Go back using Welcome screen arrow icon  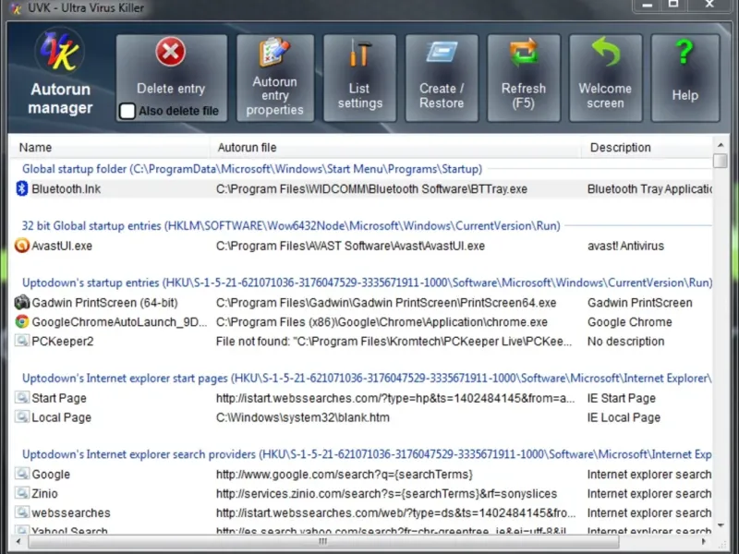(x=605, y=52)
